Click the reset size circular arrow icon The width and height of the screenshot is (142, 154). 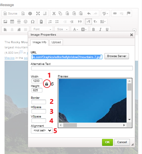[52, 84]
